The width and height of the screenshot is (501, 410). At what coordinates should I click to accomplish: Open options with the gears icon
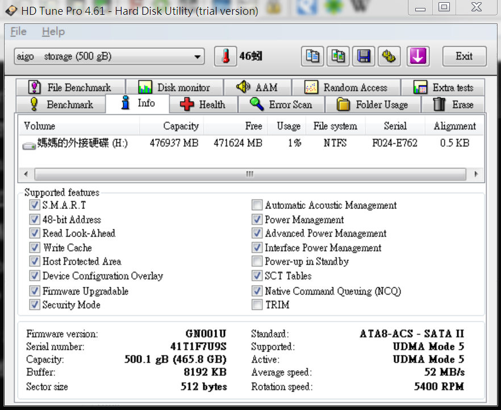[x=389, y=56]
